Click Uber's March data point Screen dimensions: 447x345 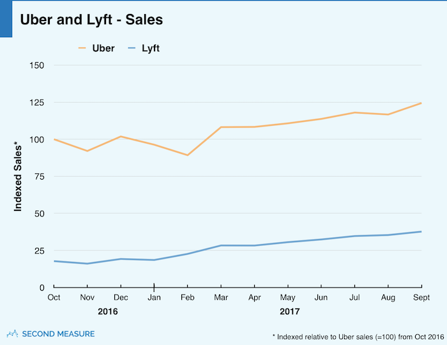coord(221,127)
